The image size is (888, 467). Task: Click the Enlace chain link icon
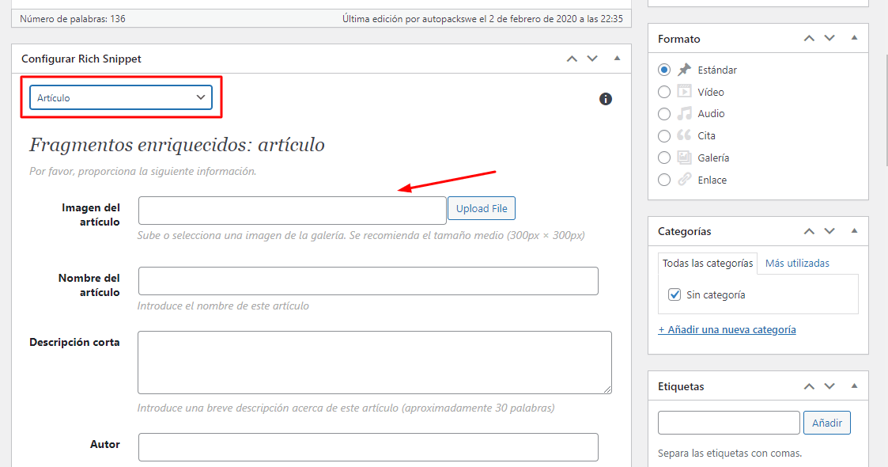coord(685,179)
